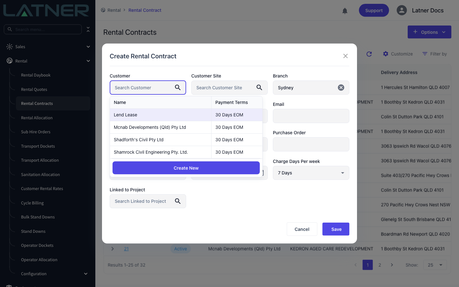
Task: Go to the next results page arrow
Action: coord(392,265)
